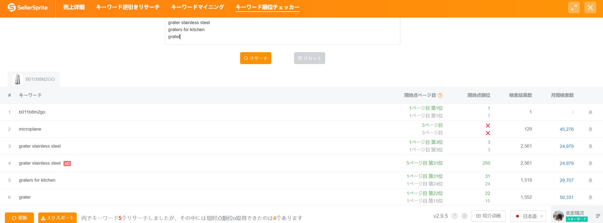Viewport: 603px width, 223px height.
Task: Click the user avatar picture
Action: coord(559,216)
